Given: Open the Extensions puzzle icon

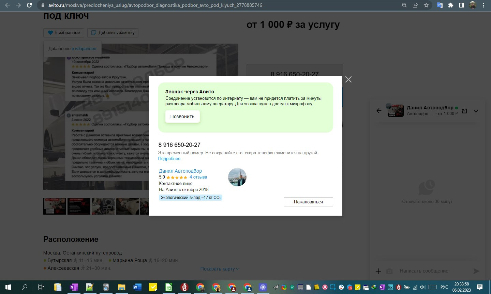Looking at the screenshot, I should (451, 5).
